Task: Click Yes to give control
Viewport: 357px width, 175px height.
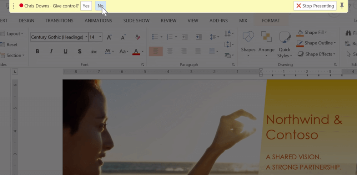Action: pos(86,6)
